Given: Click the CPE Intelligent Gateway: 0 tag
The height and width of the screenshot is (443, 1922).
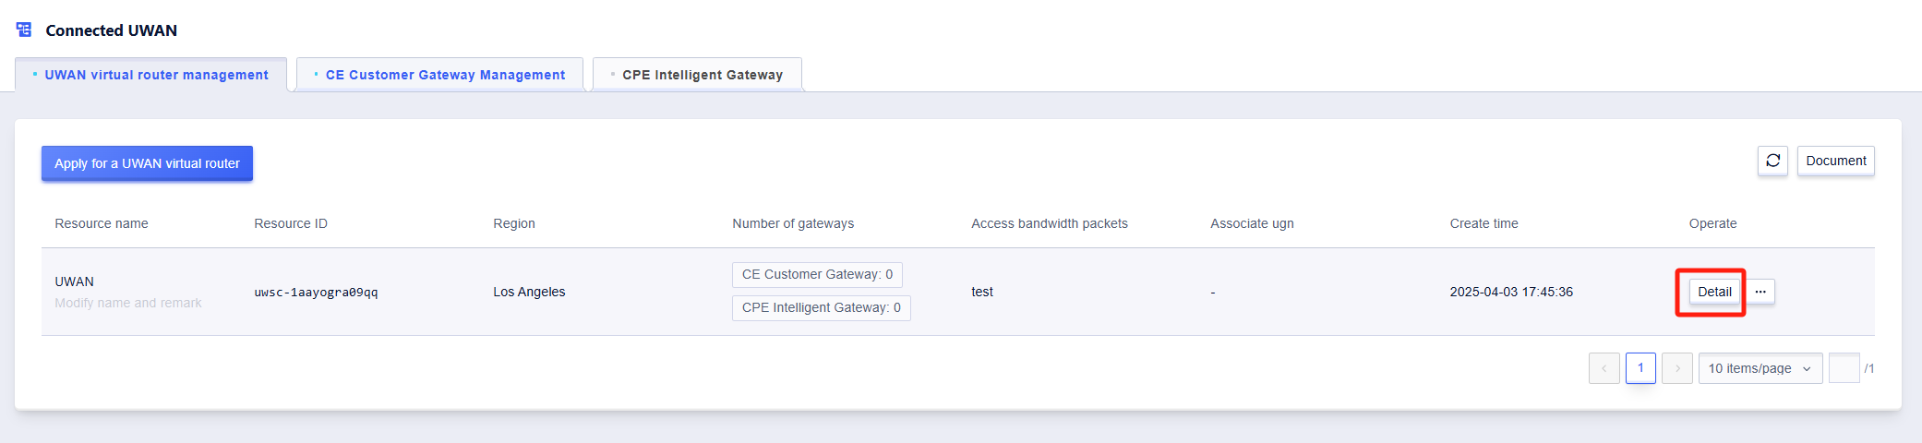Looking at the screenshot, I should [x=822, y=308].
